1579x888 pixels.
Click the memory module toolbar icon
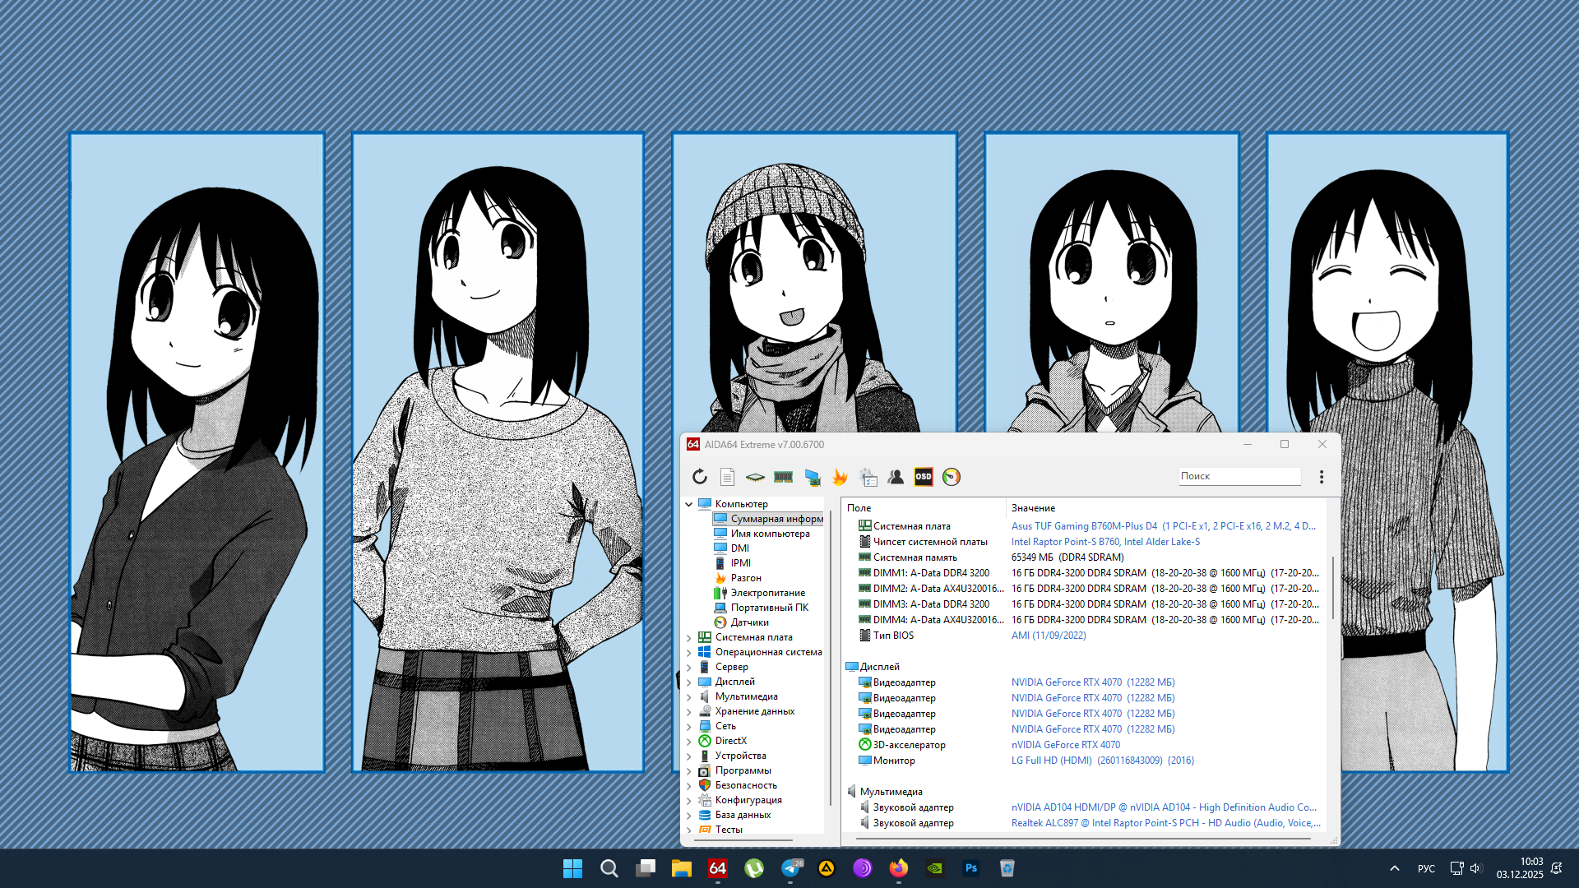783,477
